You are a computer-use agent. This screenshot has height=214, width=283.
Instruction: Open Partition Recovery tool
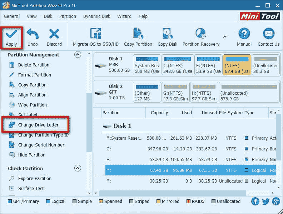201,34
